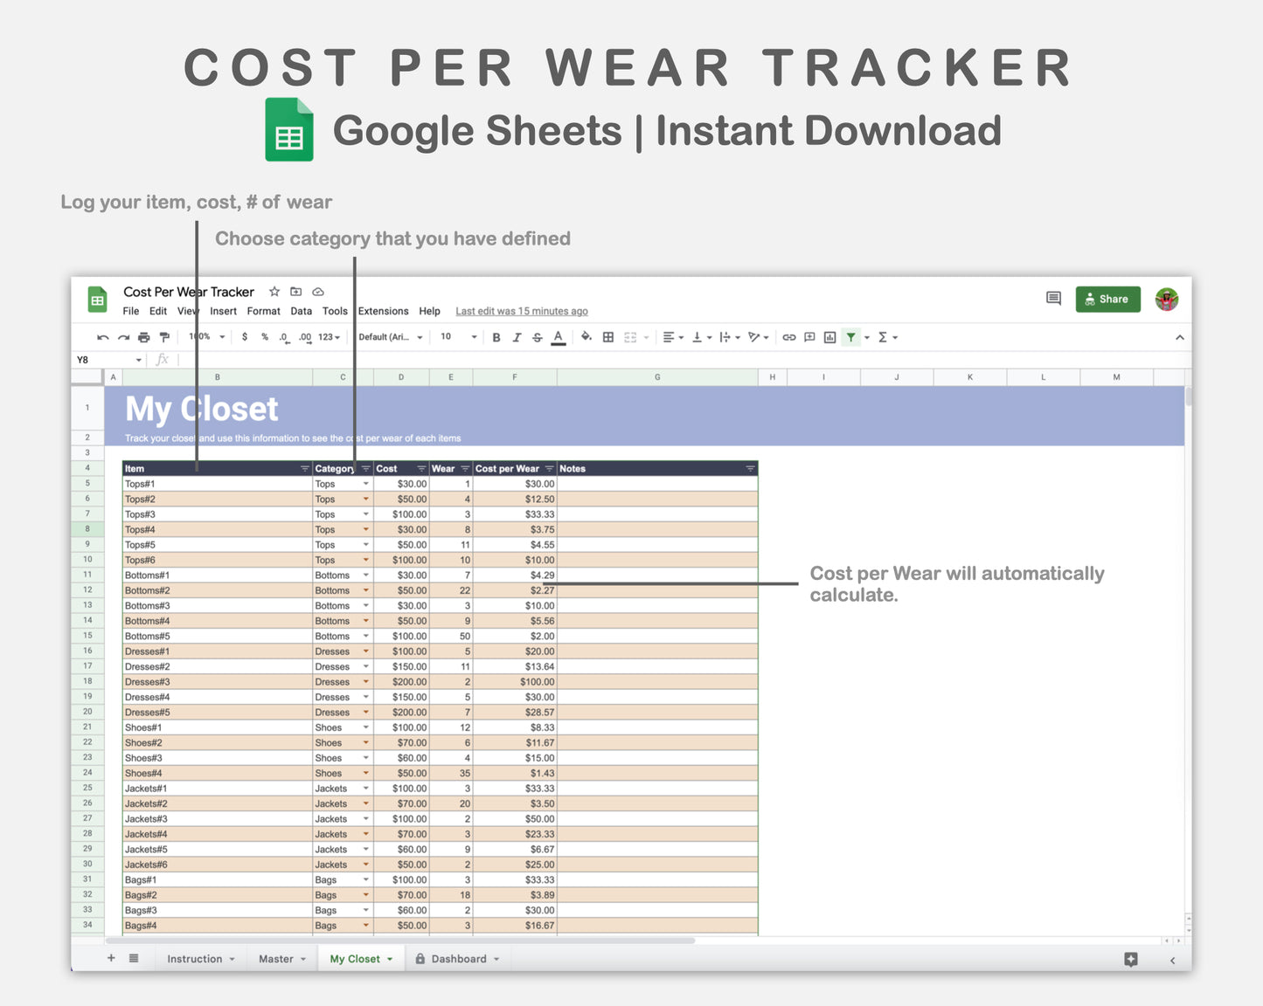Viewport: 1263px width, 1006px height.
Task: Open the Category dropdown for Tops#1
Action: [x=366, y=483]
